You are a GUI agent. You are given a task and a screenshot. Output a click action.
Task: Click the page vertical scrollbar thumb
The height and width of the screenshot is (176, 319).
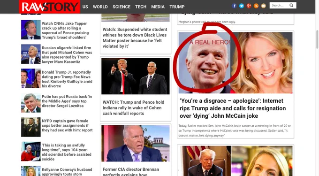[317, 40]
